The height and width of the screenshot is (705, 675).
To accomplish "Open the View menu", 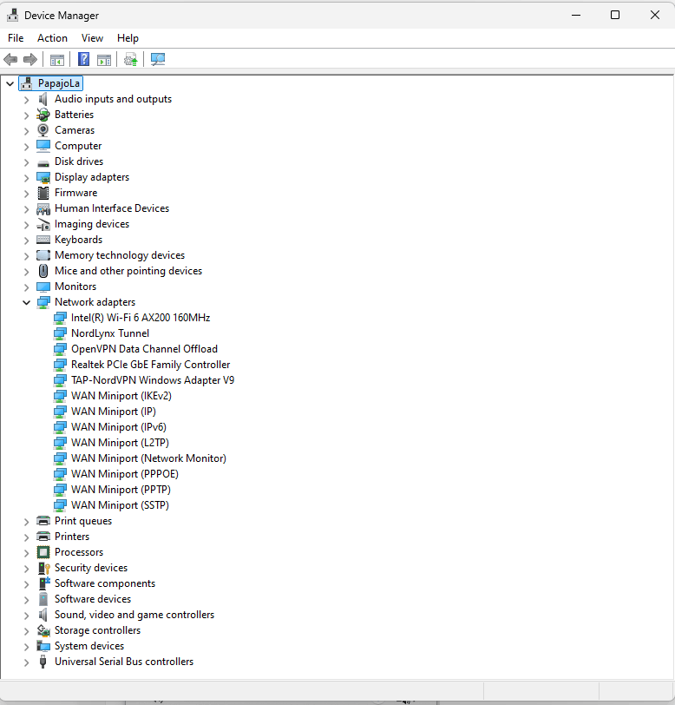I will tap(92, 38).
